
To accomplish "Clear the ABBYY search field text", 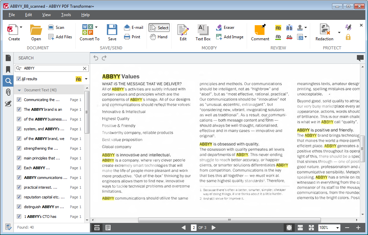I will coord(85,68).
